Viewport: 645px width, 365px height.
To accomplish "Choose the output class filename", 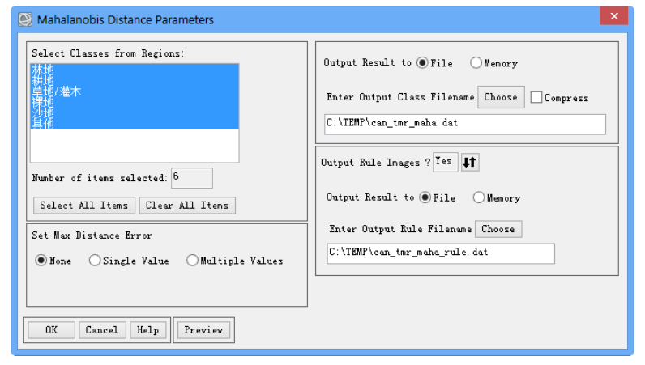I will point(501,97).
